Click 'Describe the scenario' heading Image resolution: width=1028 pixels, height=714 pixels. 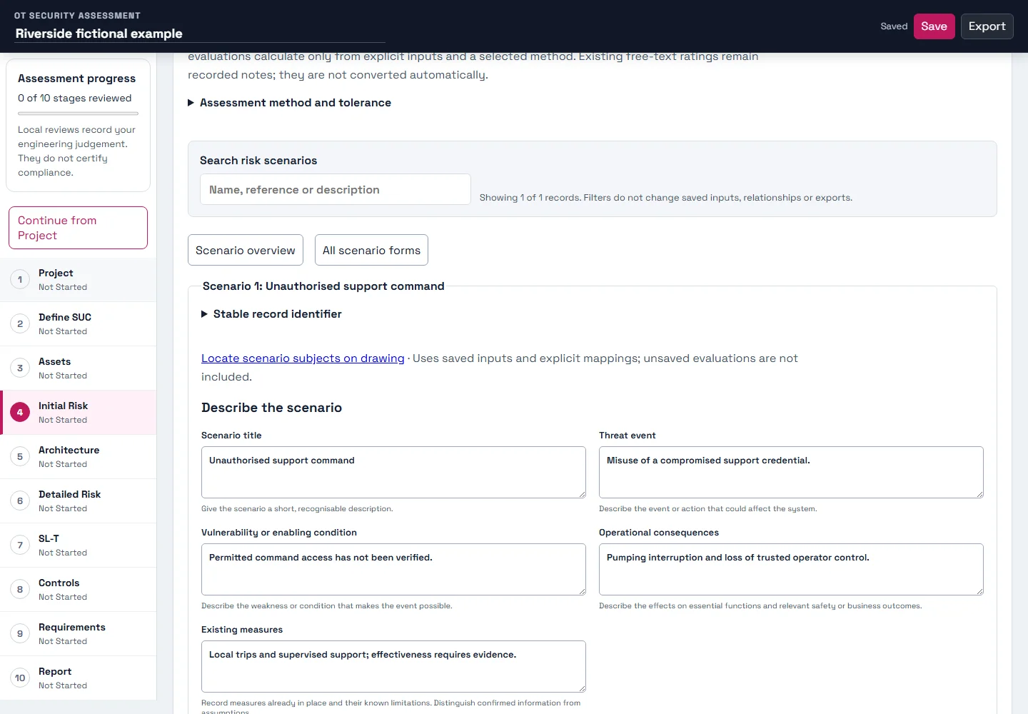pyautogui.click(x=271, y=408)
